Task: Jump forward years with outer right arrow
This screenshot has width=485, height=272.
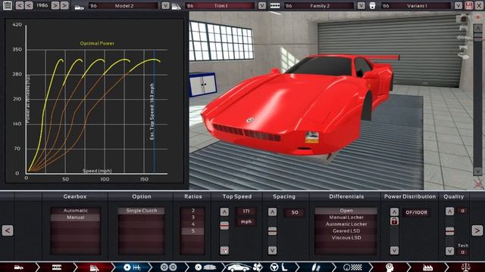Action: (x=64, y=5)
